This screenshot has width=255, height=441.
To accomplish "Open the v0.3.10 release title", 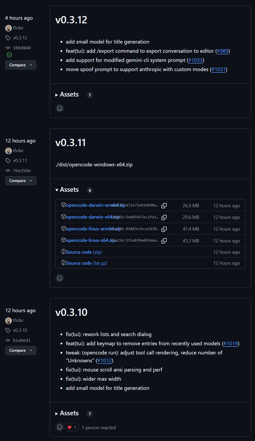I will point(71,312).
